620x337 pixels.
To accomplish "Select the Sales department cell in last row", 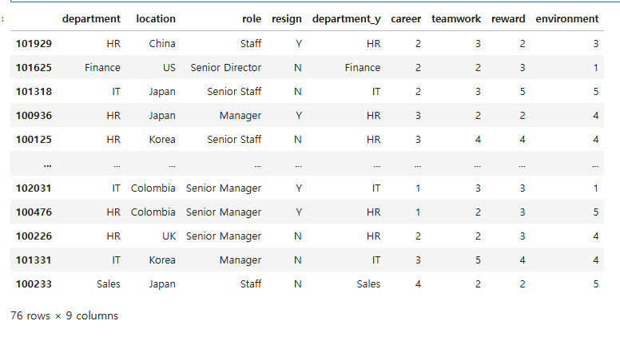I will pyautogui.click(x=109, y=284).
